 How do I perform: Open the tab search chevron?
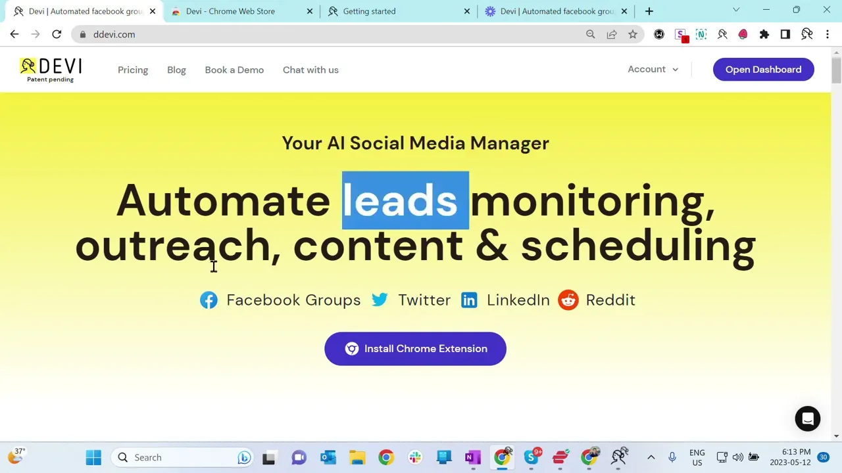(736, 10)
